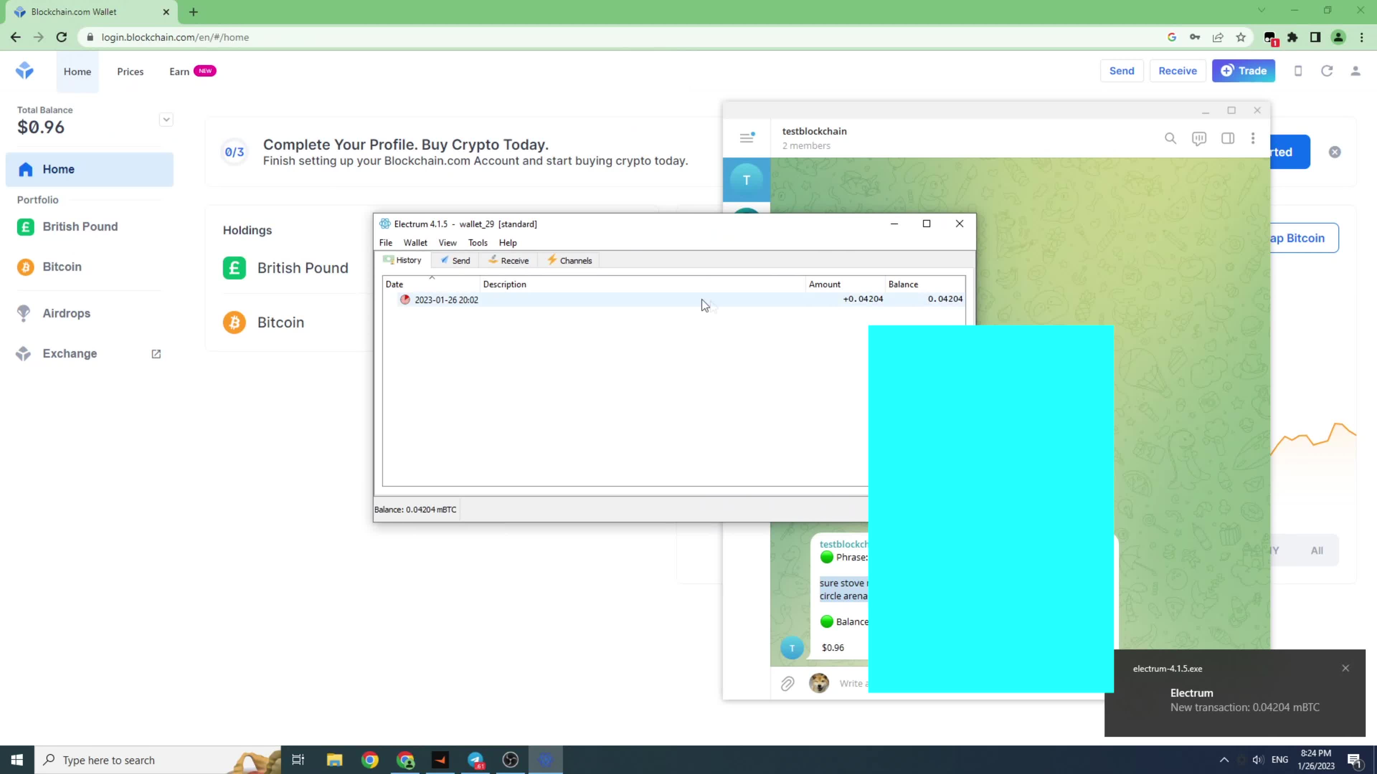Expand the Total Balance dropdown arrow

[x=166, y=120]
